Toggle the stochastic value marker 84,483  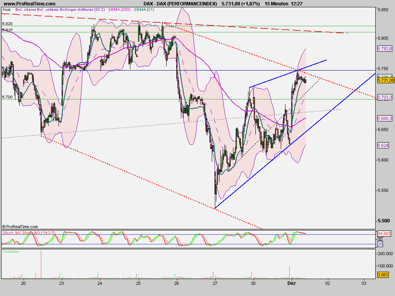coord(384,234)
